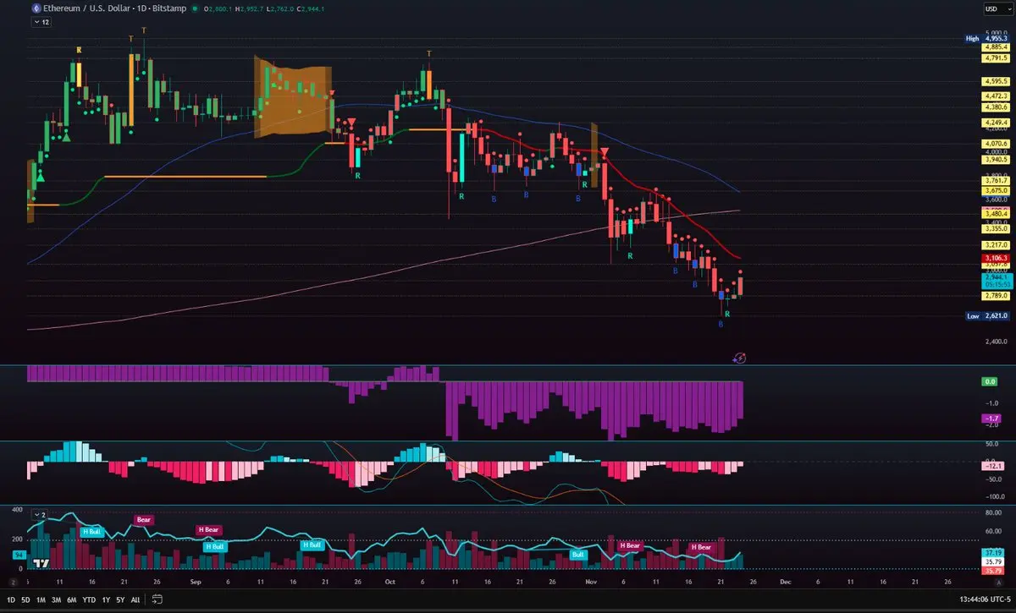This screenshot has height=613, width=1016.
Task: Select the All time range
Action: coord(135,599)
